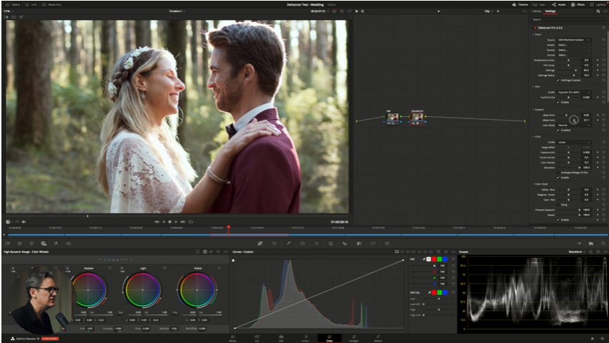This screenshot has width=609, height=343.
Task: Click the Lightbox button
Action: (x=597, y=4)
